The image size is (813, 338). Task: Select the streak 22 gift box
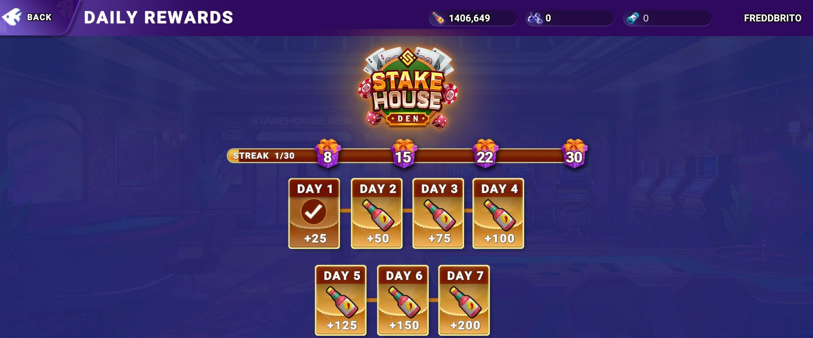(485, 153)
